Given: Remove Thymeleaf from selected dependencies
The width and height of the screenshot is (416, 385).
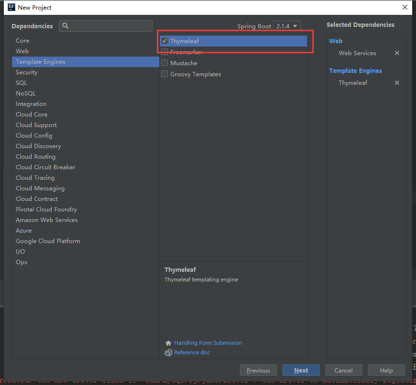Looking at the screenshot, I should pyautogui.click(x=397, y=83).
